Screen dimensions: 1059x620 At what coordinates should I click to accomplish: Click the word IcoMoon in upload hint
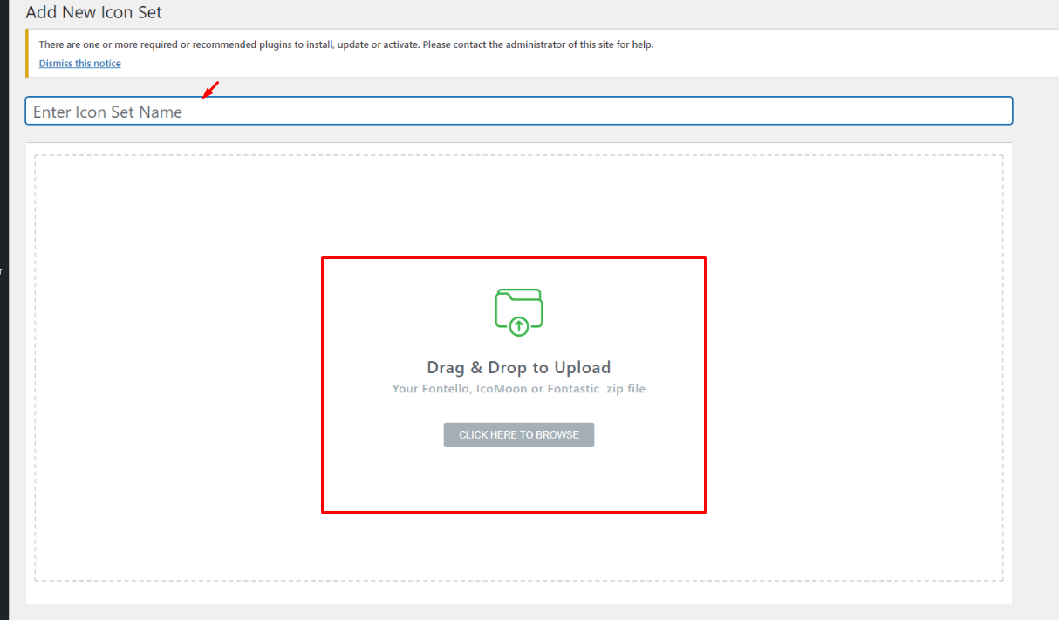coord(501,389)
